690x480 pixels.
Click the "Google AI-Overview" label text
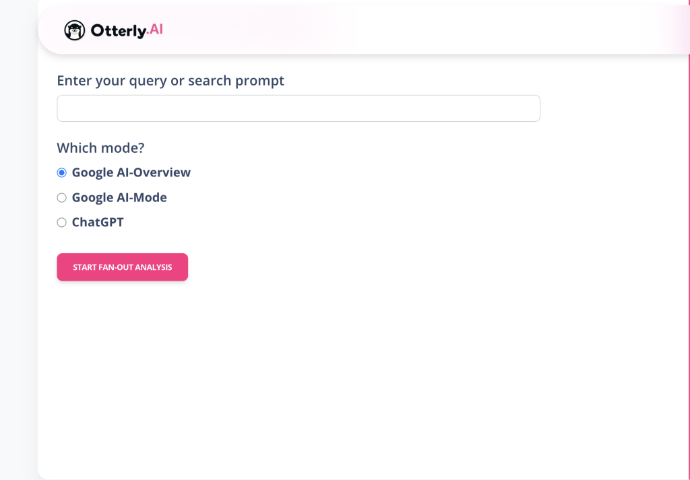tap(131, 173)
